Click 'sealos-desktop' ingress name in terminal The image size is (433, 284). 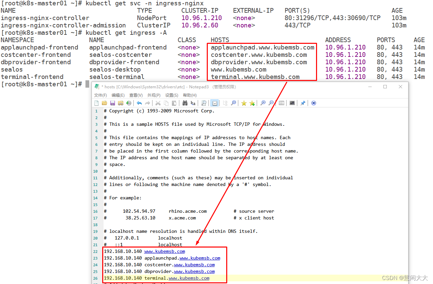tap(115, 70)
